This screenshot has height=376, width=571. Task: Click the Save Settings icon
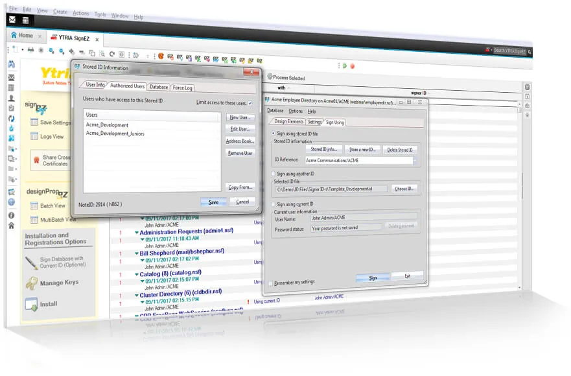(x=34, y=122)
